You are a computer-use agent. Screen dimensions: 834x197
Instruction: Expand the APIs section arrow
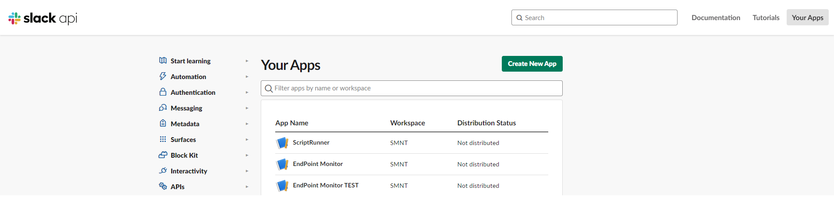click(247, 187)
